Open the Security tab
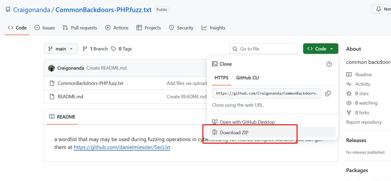Image resolution: width=391 pixels, height=181 pixels. pyautogui.click(x=181, y=28)
